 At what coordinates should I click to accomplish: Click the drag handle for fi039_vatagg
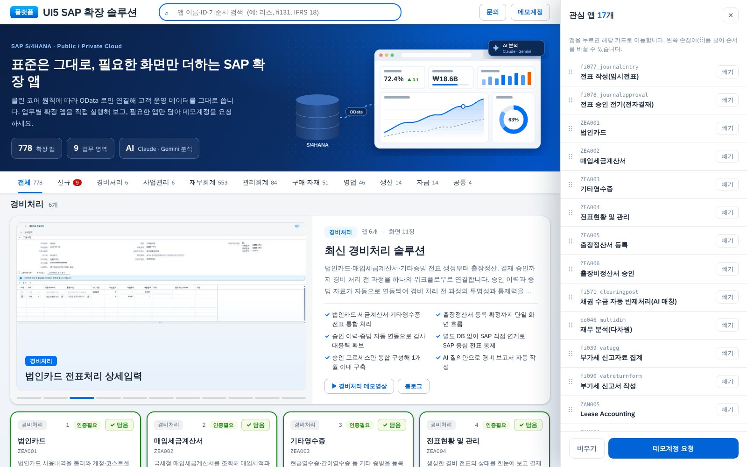tap(571, 353)
